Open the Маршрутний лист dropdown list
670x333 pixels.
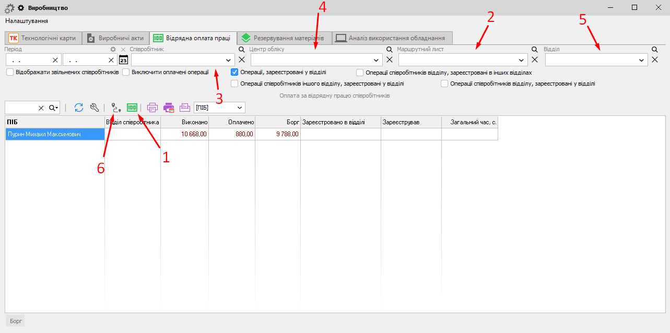(x=522, y=60)
